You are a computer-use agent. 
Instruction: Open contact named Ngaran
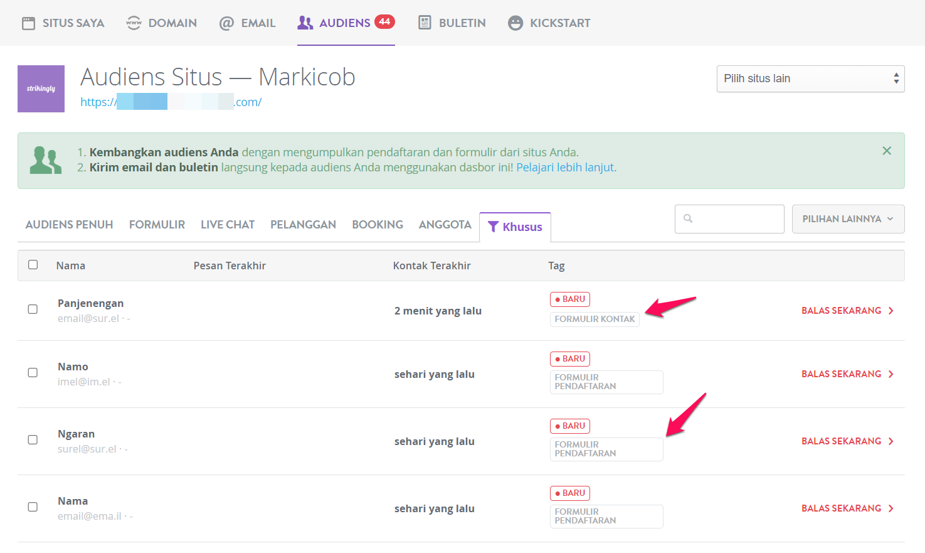77,434
